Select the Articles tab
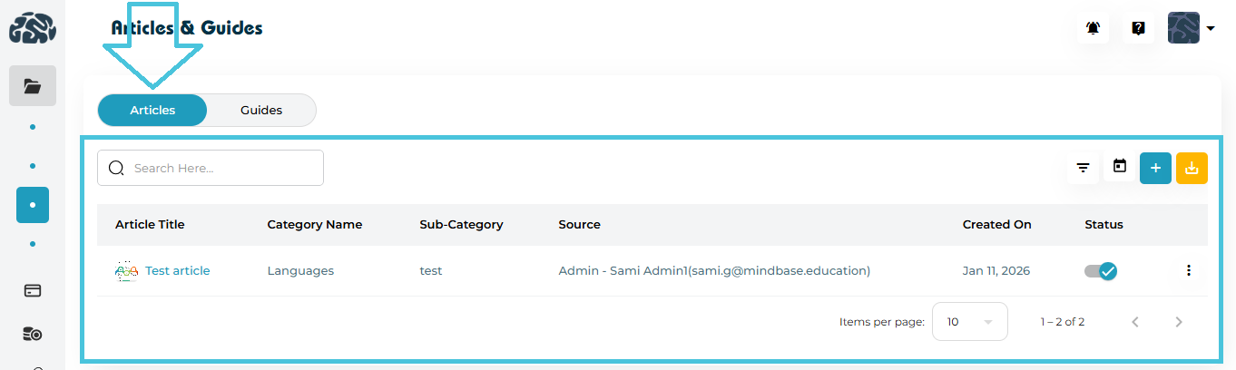 click(x=152, y=111)
